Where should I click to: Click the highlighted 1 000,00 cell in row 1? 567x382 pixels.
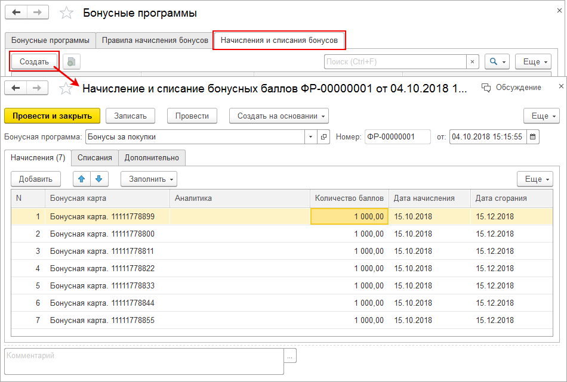[349, 217]
